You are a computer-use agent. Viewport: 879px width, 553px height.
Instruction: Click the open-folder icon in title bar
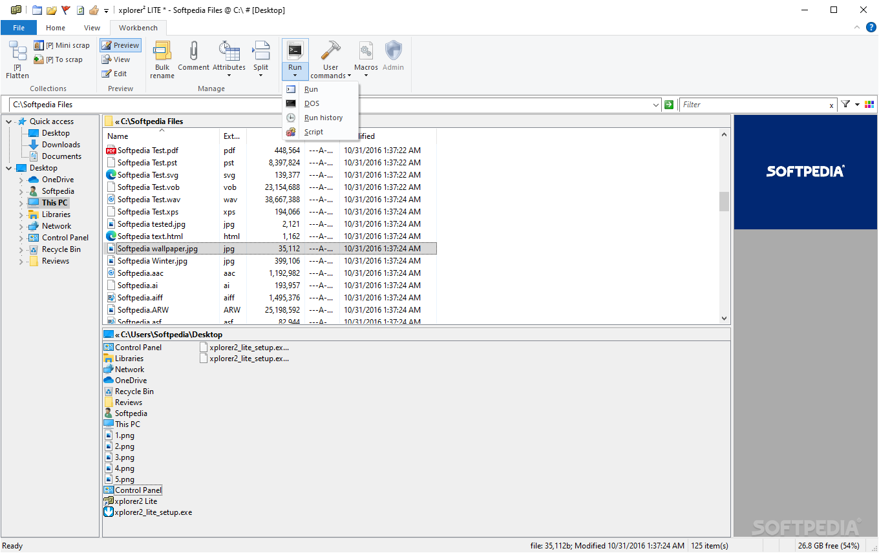pyautogui.click(x=52, y=10)
